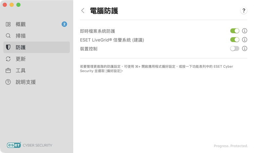Screen dimensions: 254x153
Task: Click the ESET LiveGrid® 信譽系統 (建議) label
Action: (x=112, y=40)
